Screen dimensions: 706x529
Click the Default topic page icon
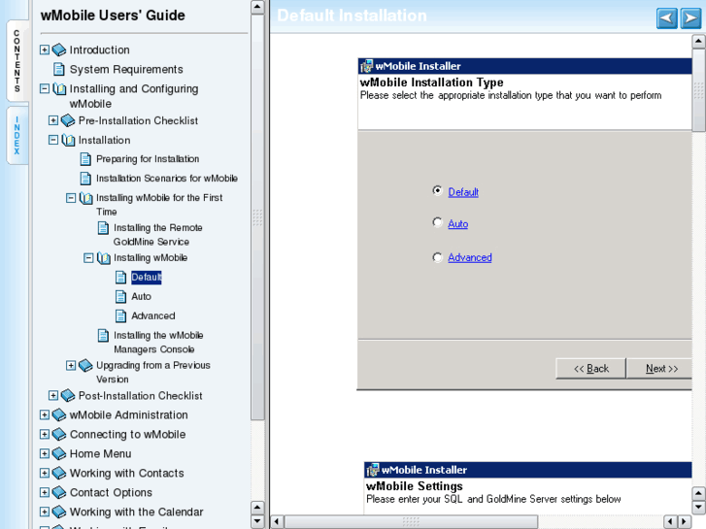point(120,277)
